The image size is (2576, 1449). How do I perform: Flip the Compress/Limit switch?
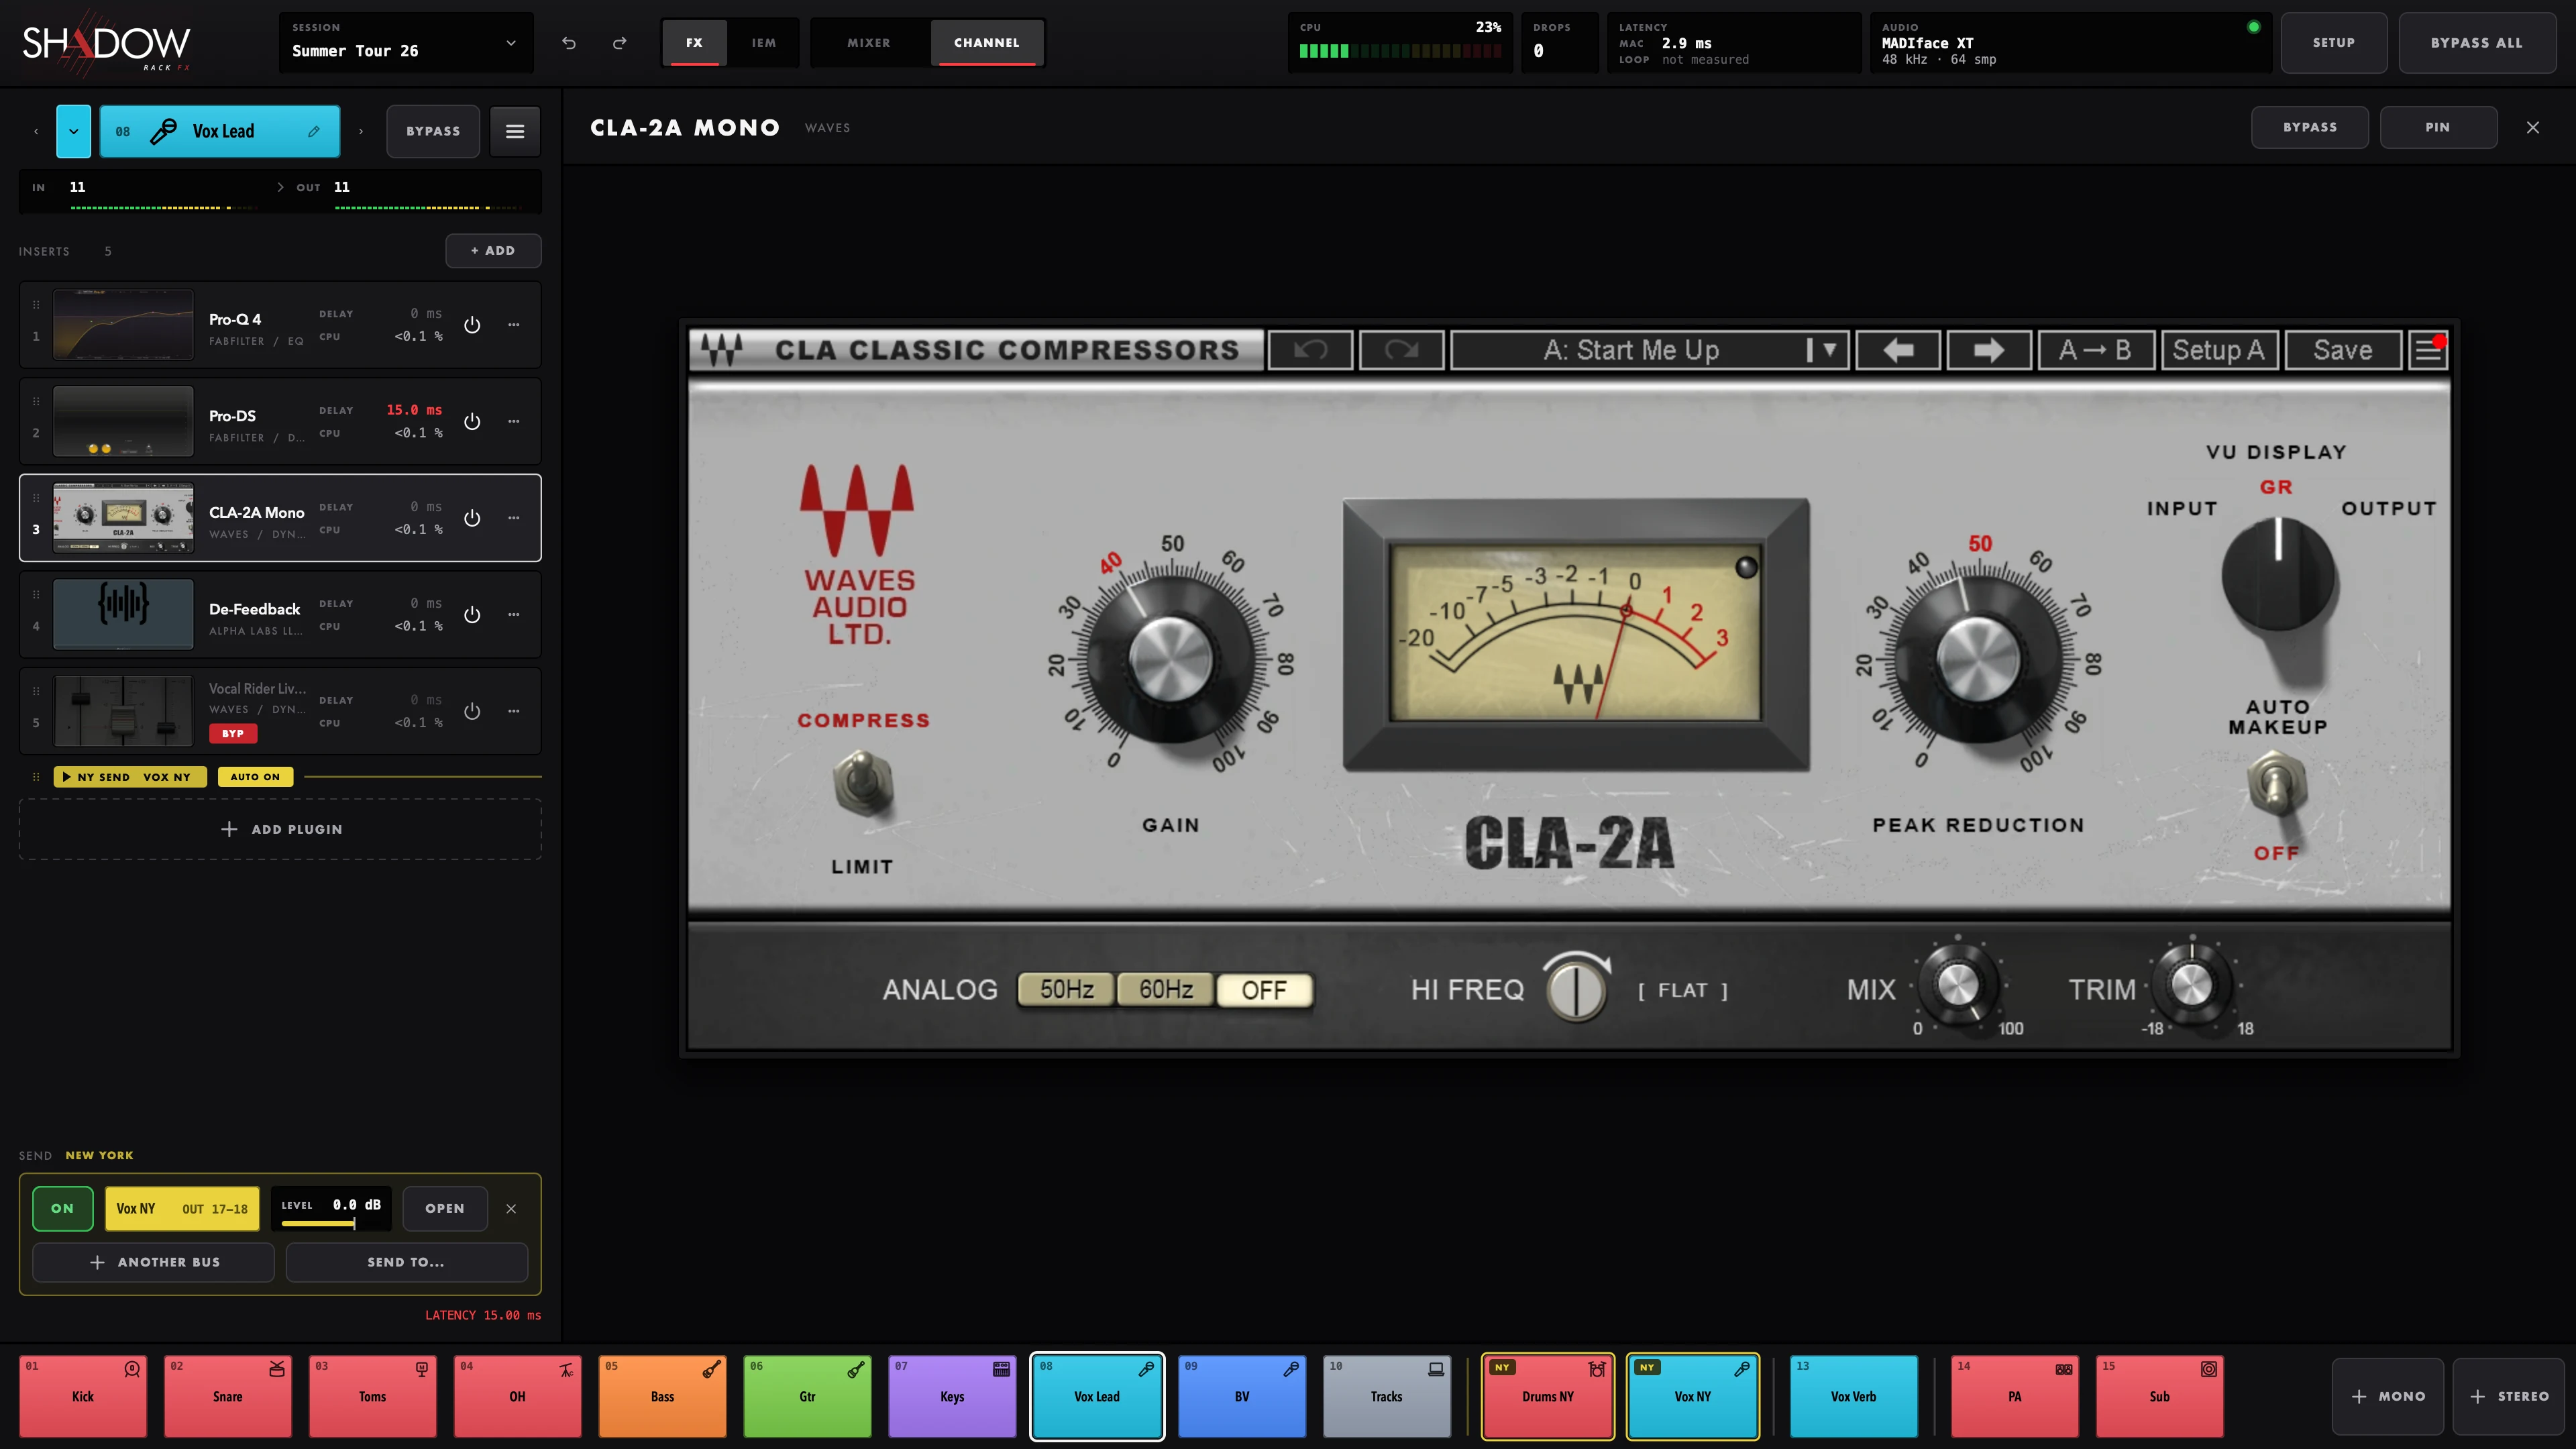coord(862,784)
